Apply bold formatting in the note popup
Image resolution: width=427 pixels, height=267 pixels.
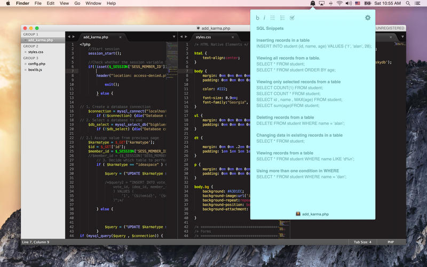click(x=258, y=18)
